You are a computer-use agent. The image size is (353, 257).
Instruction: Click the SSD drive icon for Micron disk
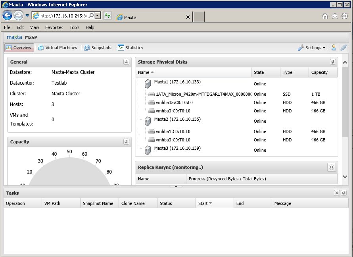pos(152,94)
